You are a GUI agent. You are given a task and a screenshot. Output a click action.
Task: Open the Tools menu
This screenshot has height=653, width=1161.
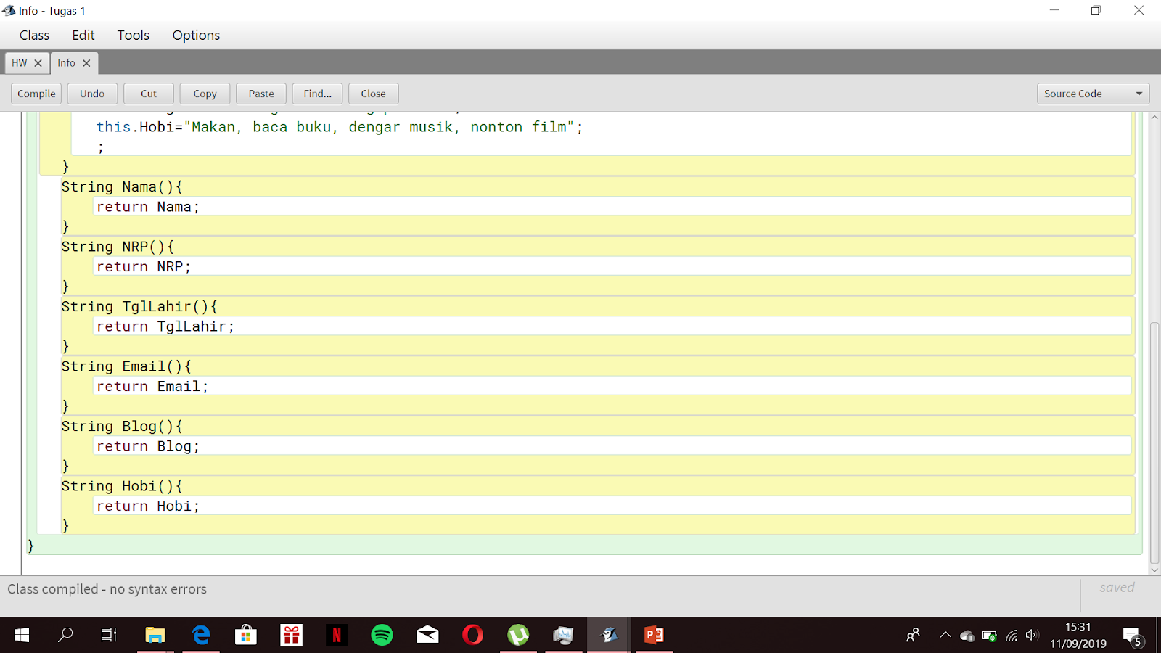(133, 35)
